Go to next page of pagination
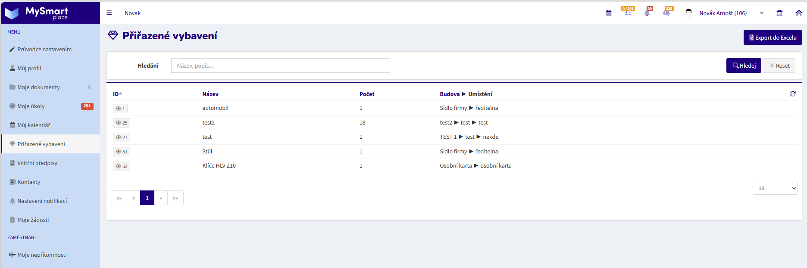The image size is (807, 268). point(161,198)
